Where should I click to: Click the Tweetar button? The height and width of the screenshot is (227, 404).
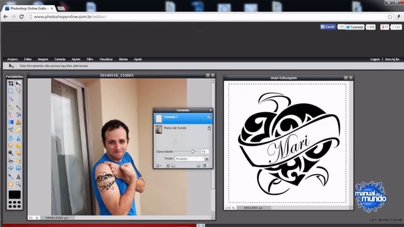355,27
